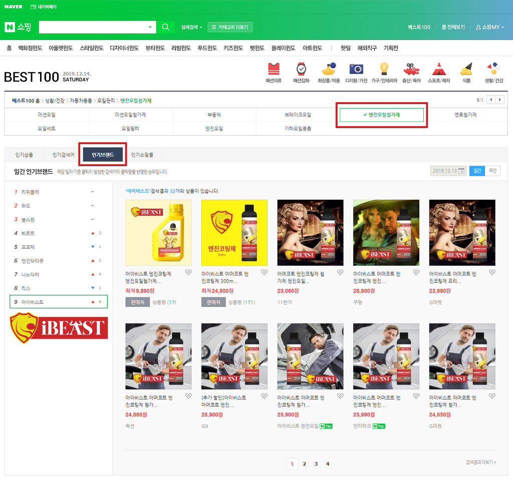Choose the 스포츠/레저 tent icon
The height and width of the screenshot is (481, 513).
coord(439,72)
